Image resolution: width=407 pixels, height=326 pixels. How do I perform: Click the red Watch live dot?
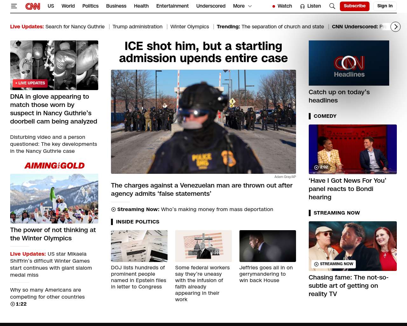[x=273, y=6]
